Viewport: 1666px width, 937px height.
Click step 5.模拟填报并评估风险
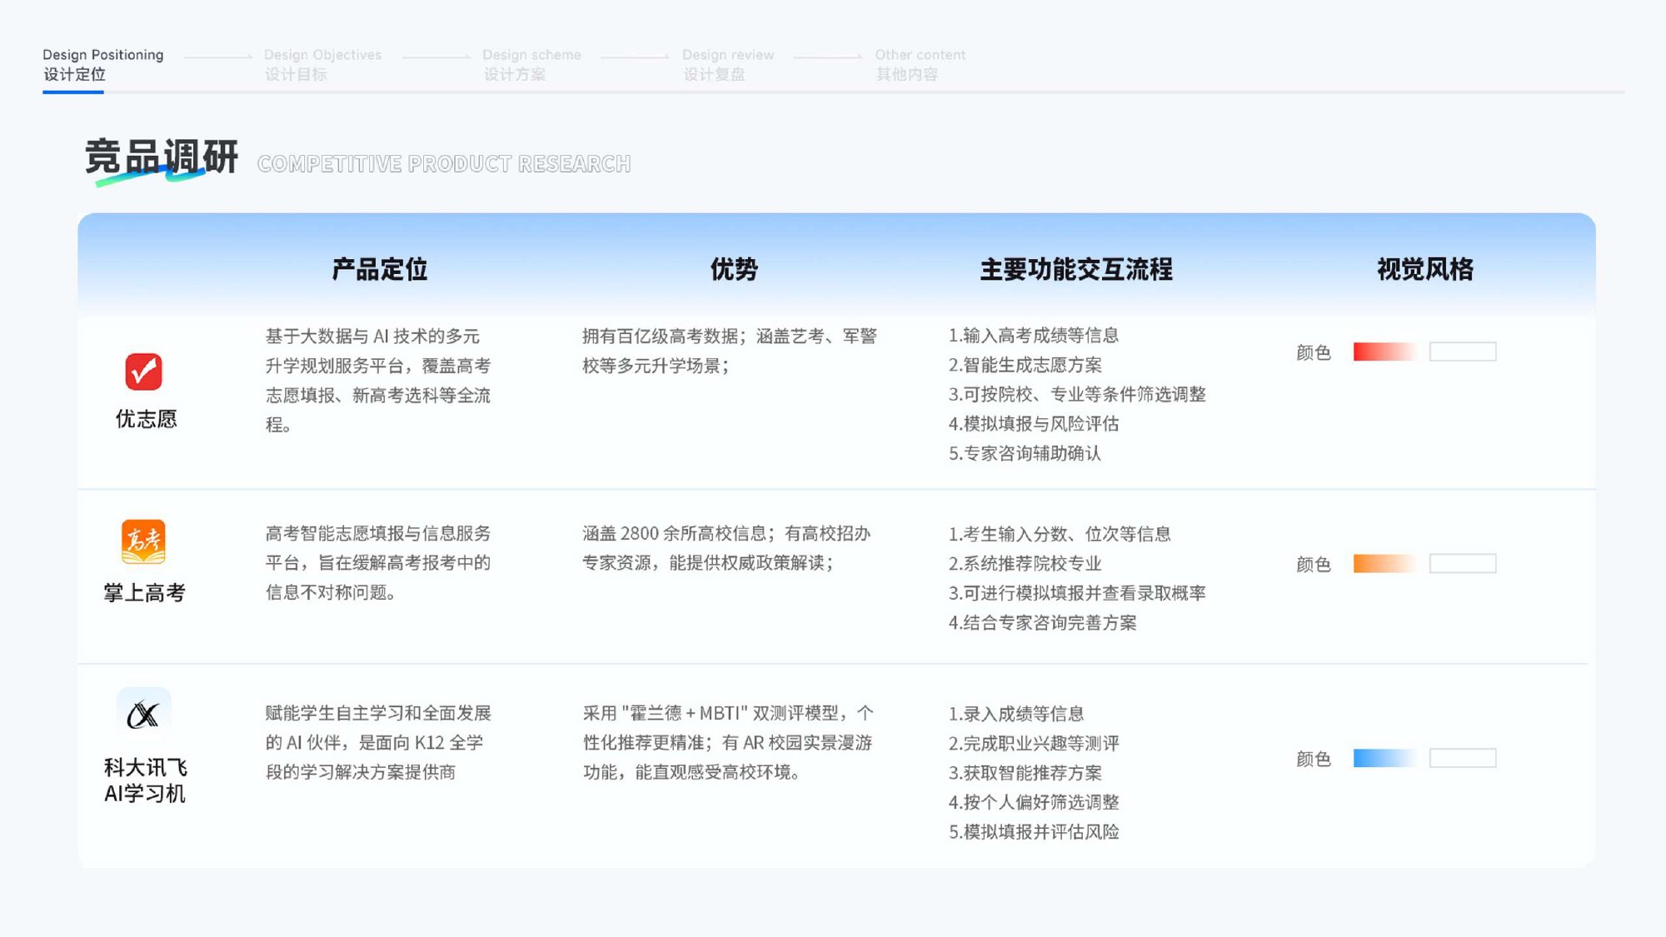tap(1034, 832)
